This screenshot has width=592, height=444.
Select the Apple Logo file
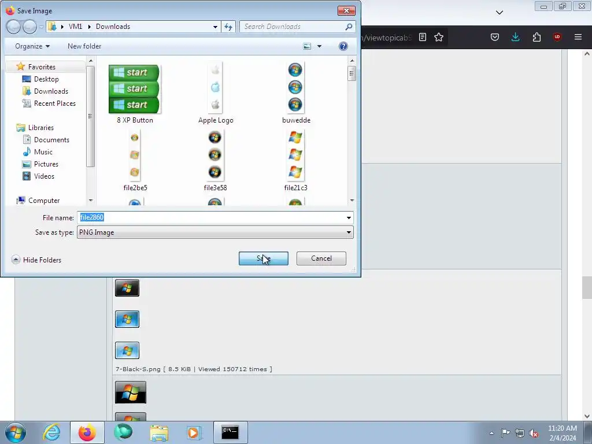216,94
